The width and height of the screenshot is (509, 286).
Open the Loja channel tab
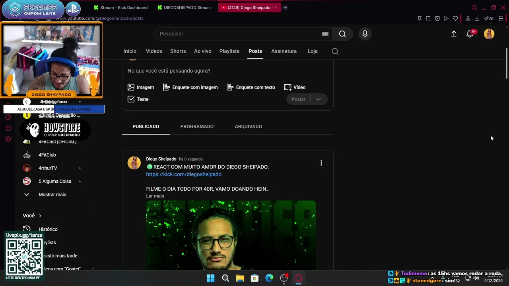point(313,51)
